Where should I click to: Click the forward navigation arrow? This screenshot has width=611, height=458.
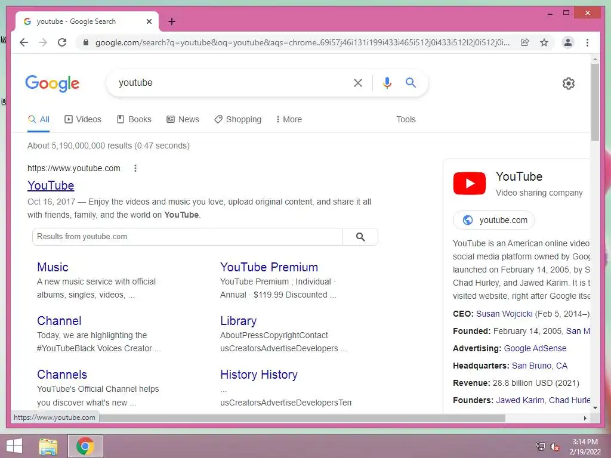point(43,42)
